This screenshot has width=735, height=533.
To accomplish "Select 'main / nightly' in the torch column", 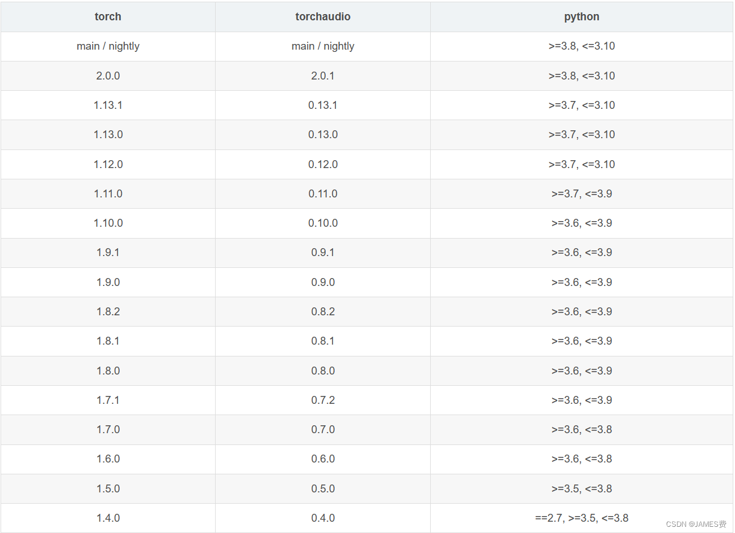I will (108, 46).
